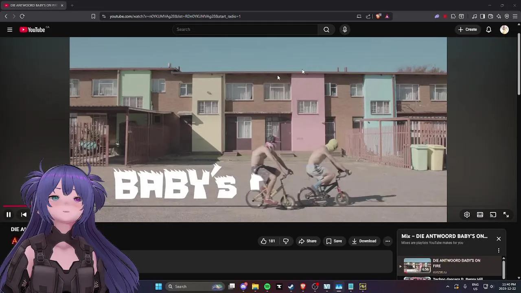Open the notifications bell
Screen dimensions: 521x293
488,29
